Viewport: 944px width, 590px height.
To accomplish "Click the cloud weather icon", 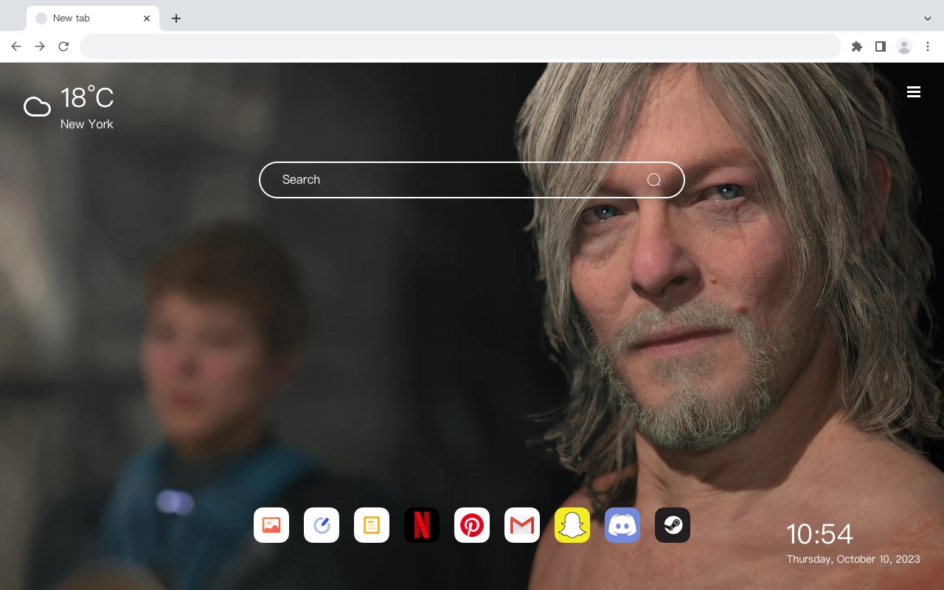I will (x=37, y=107).
